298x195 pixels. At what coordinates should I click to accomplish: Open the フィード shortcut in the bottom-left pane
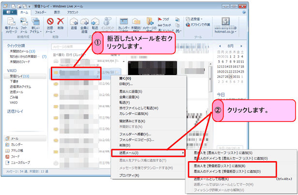15,156
